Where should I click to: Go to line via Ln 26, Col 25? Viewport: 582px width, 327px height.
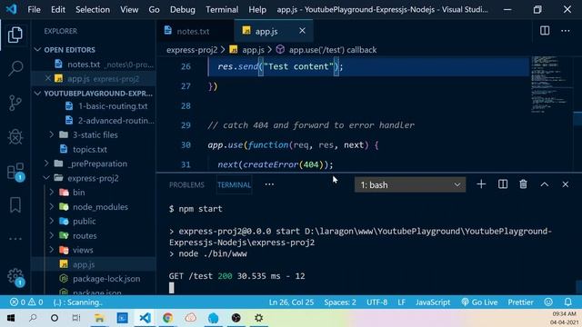click(291, 302)
